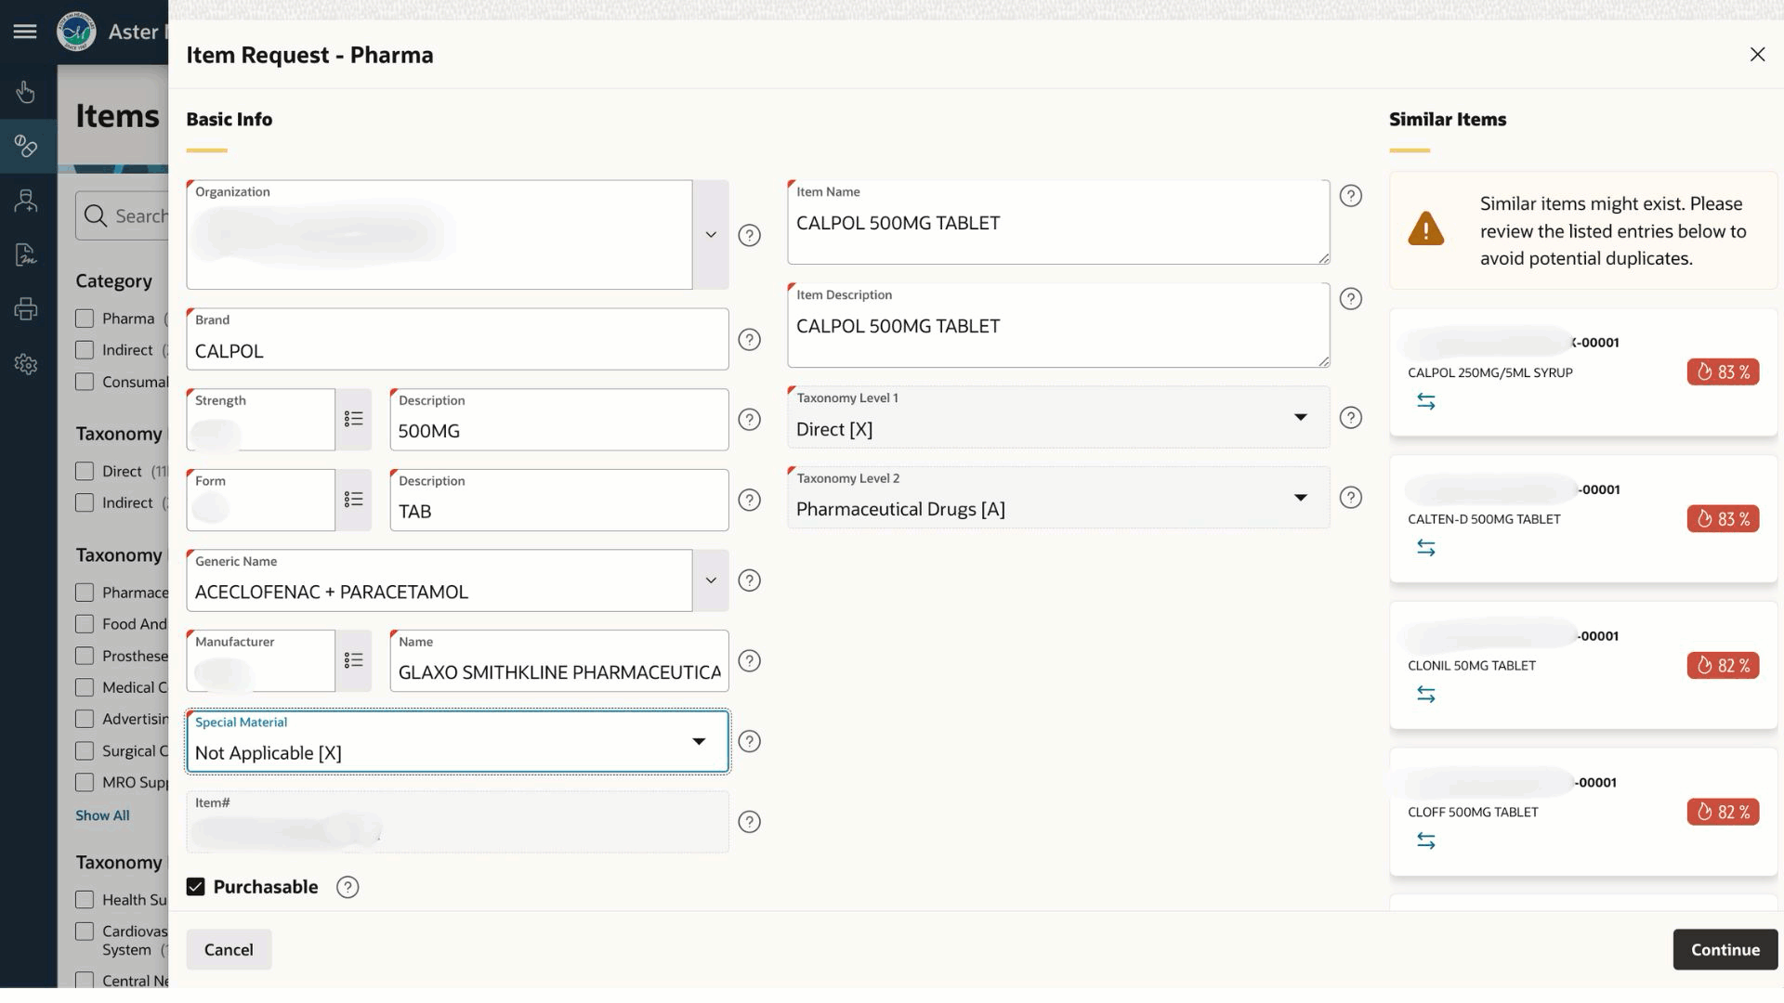
Task: Enable the Direct taxonomy filter checkbox
Action: coord(85,471)
